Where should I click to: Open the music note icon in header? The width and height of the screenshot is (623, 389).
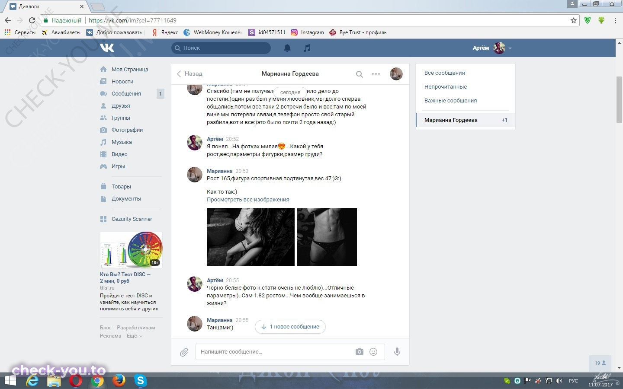click(x=307, y=48)
